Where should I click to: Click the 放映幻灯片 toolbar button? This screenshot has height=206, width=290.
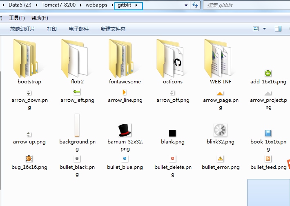(22, 29)
